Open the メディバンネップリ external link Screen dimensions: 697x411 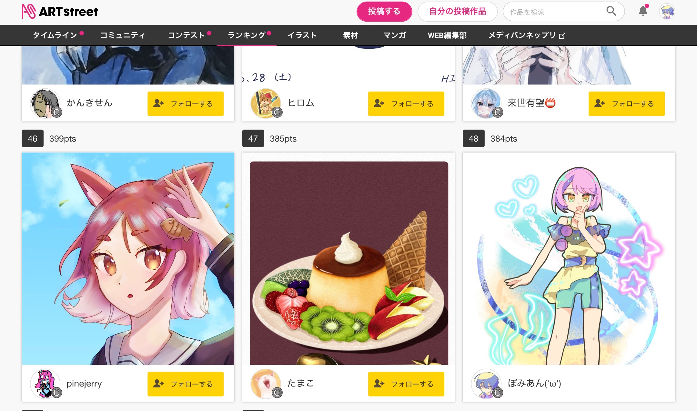coord(527,35)
